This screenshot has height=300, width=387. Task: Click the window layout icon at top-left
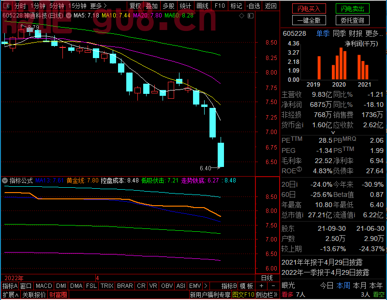pos(7,5)
